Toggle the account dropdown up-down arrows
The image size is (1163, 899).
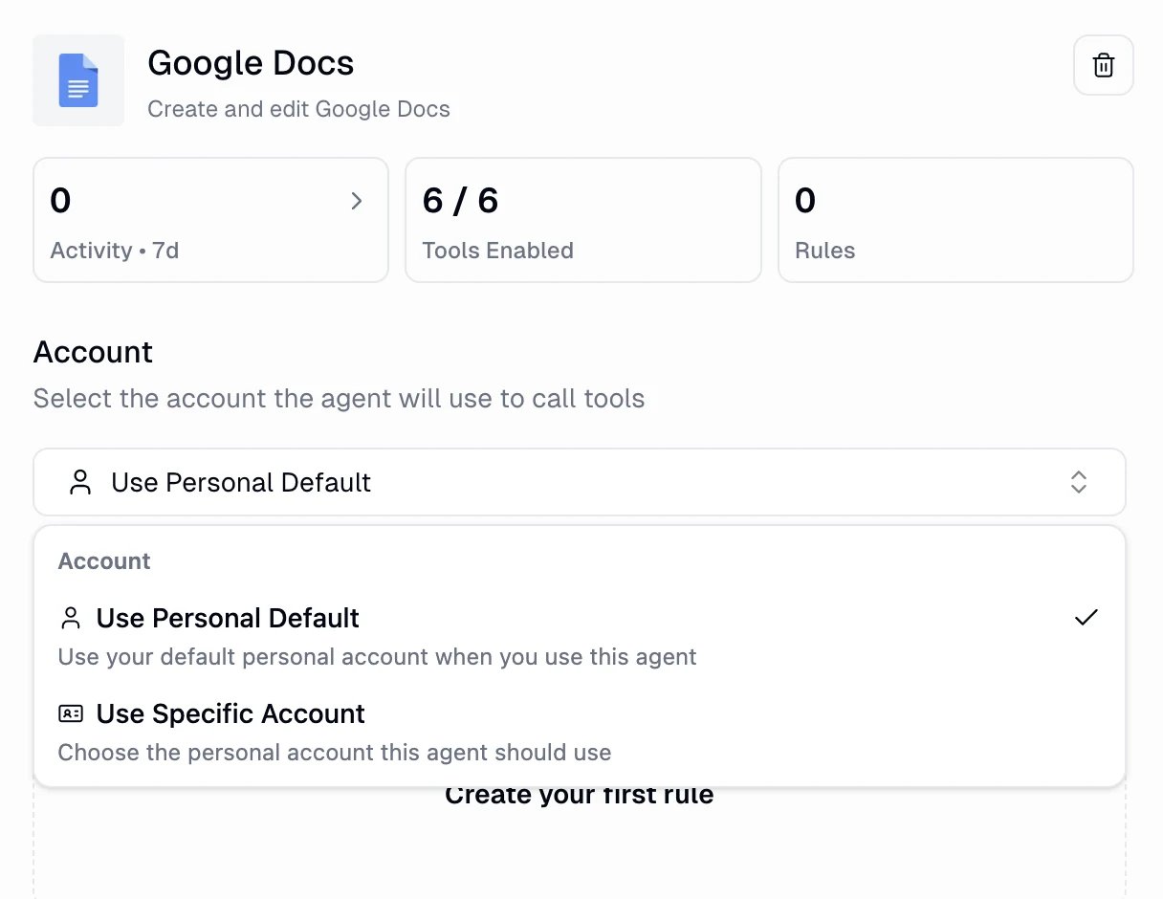pos(1078,482)
